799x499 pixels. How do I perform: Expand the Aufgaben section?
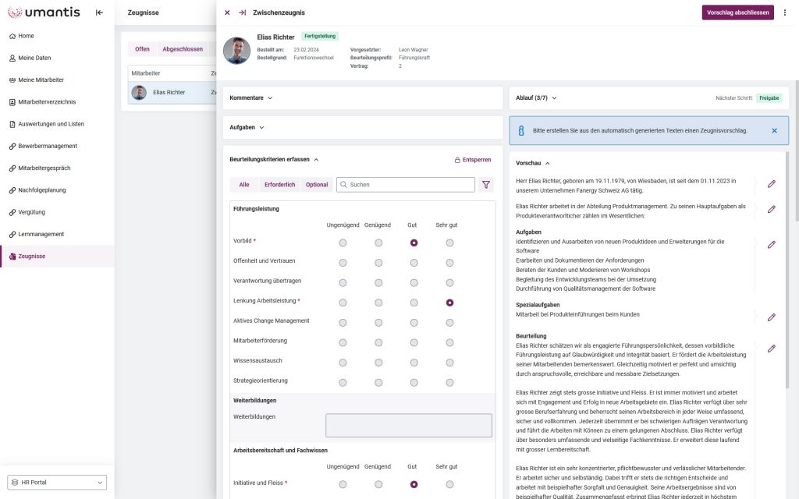[247, 127]
